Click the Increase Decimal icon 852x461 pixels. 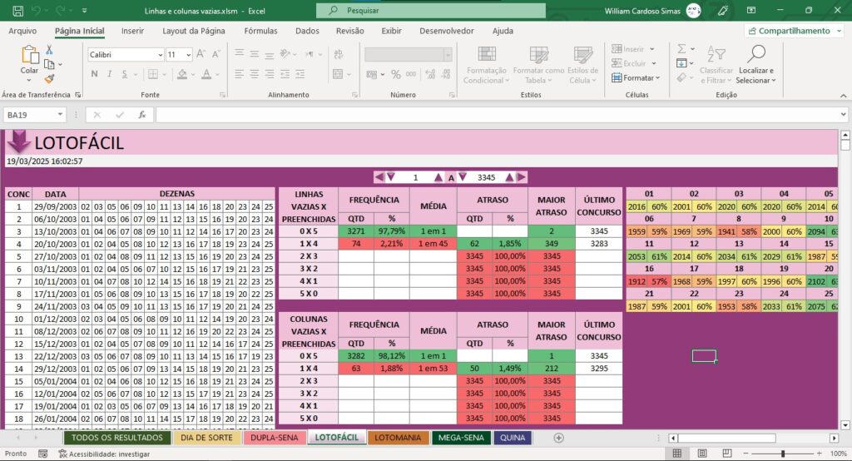pos(430,74)
